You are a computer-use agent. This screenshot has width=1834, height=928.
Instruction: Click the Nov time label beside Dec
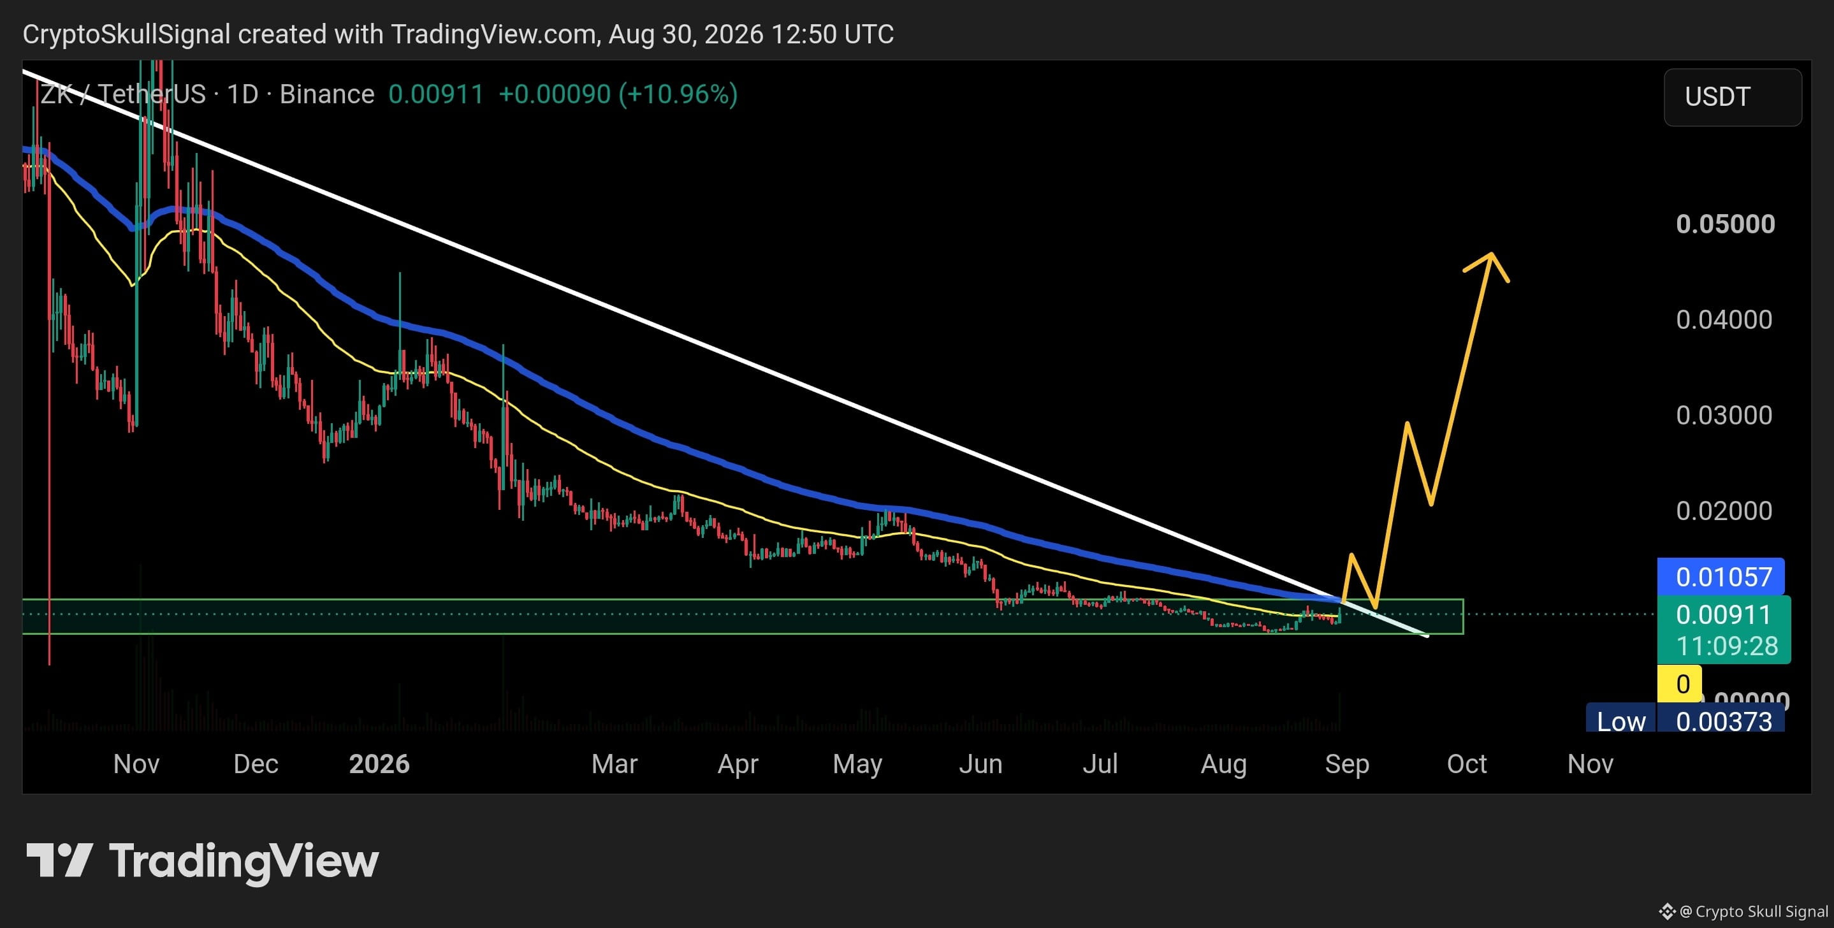coord(136,764)
